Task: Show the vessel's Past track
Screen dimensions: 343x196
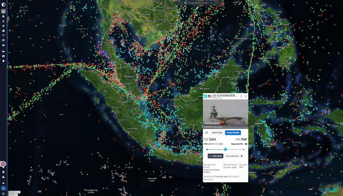Action: coord(215,156)
